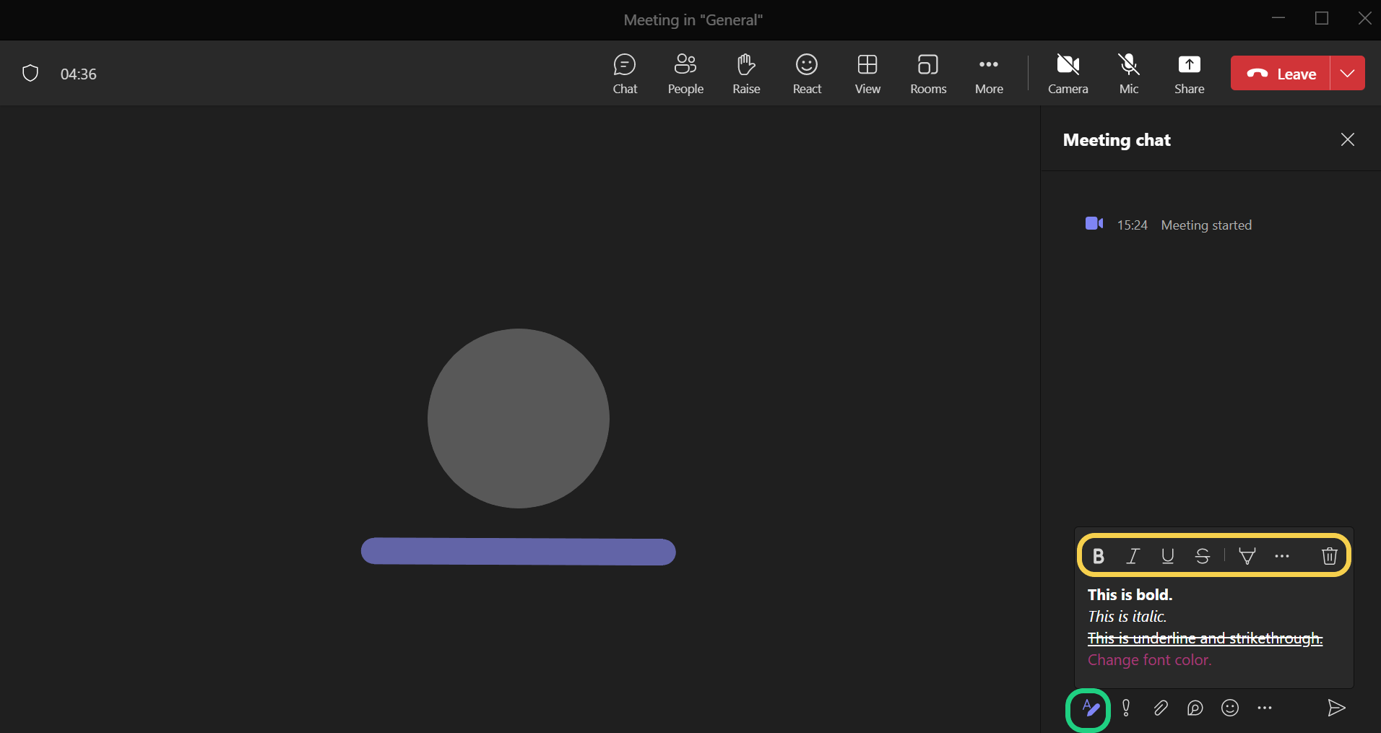The width and height of the screenshot is (1381, 733).
Task: Open breakout Rooms
Action: click(x=927, y=74)
